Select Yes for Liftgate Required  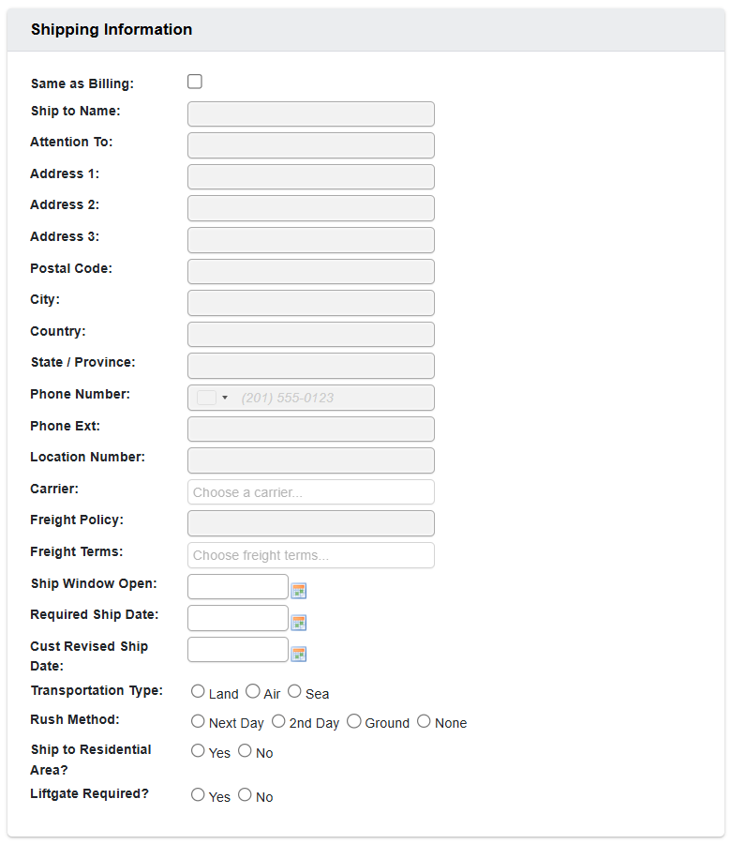pos(198,794)
